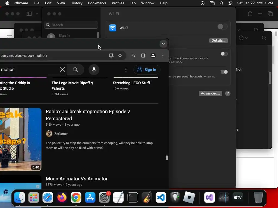Image resolution: width=278 pixels, height=208 pixels.
Task: Toggle the ask to join networks switch
Action: tap(224, 54)
